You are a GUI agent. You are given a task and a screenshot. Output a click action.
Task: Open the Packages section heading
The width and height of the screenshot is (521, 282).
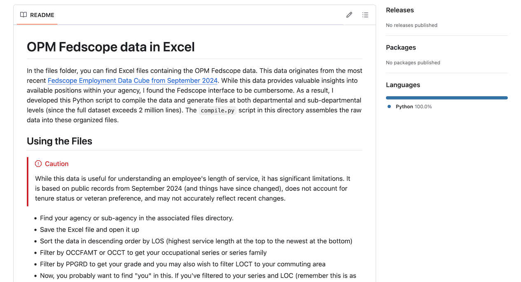click(401, 47)
